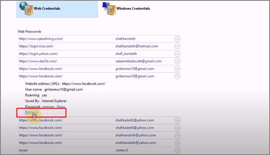270x155 pixels.
Task: Collapse the expanded facebook.com entry chevron
Action: point(177,77)
